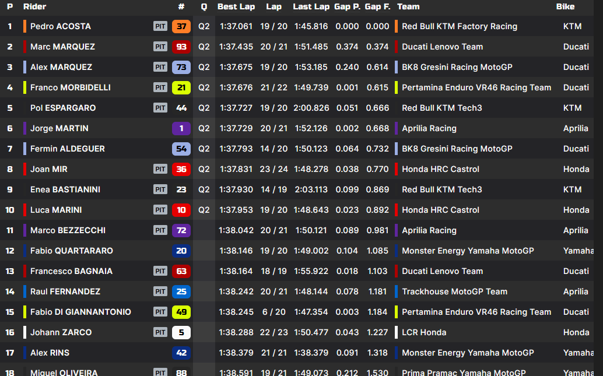
Task: Click Pol Espargaro's number 44 badge
Action: tap(181, 108)
